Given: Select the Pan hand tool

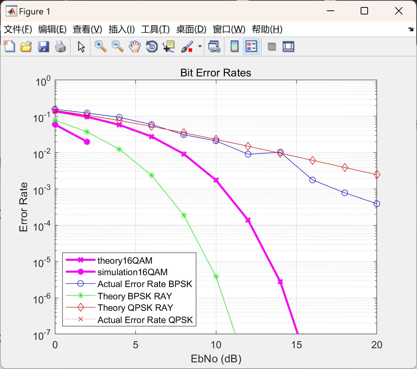Looking at the screenshot, I should (x=135, y=46).
